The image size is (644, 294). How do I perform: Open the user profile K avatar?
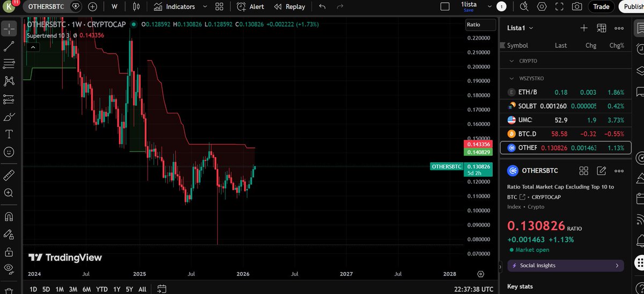click(x=8, y=6)
